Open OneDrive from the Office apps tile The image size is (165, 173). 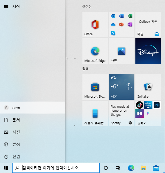pos(113,25)
